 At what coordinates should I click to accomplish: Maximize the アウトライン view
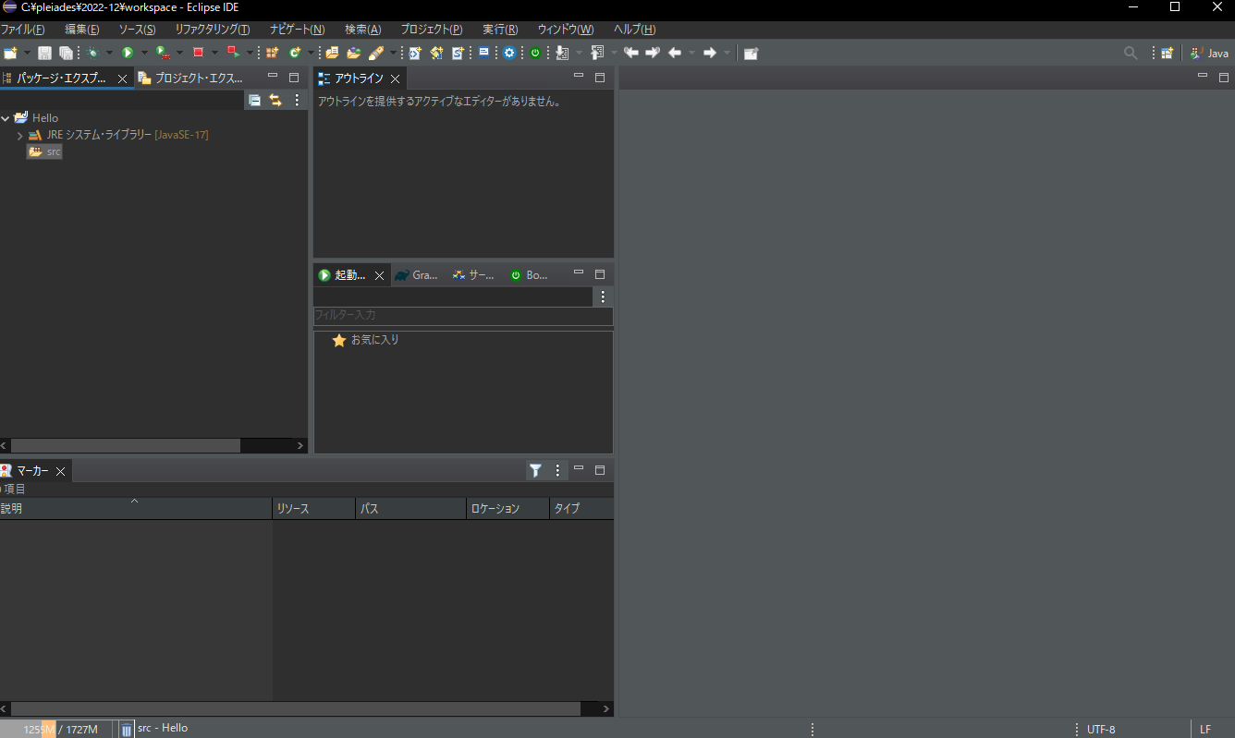click(600, 78)
